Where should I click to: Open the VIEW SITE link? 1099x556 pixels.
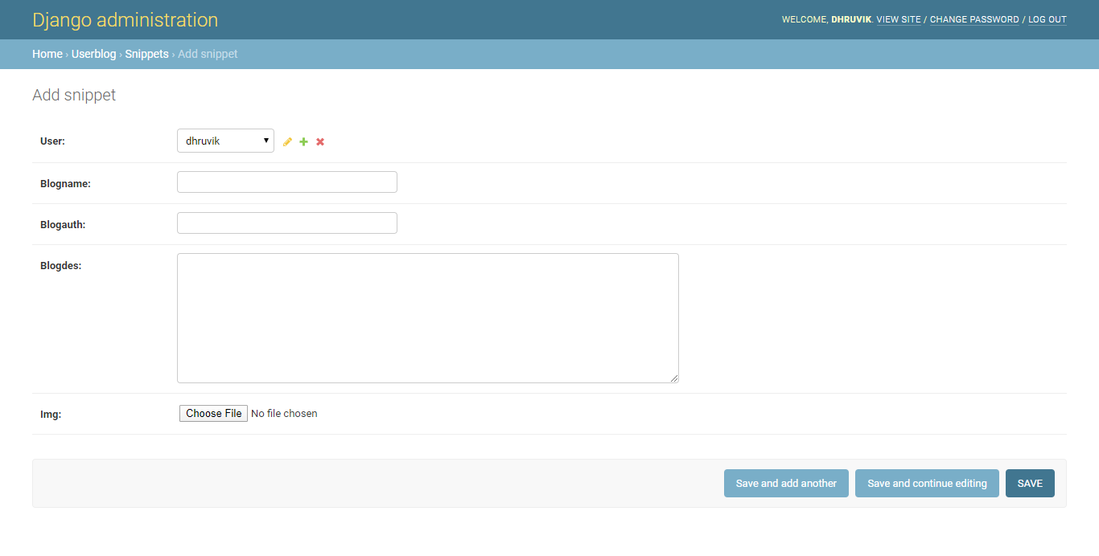pyautogui.click(x=899, y=19)
